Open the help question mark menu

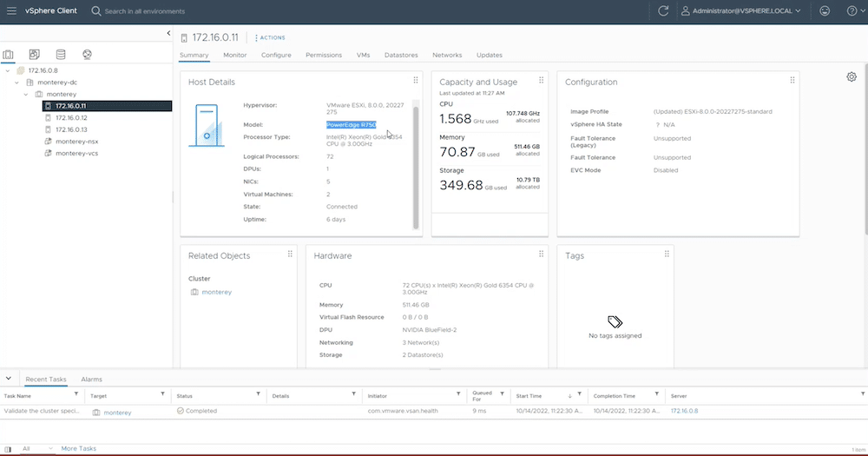(x=855, y=11)
